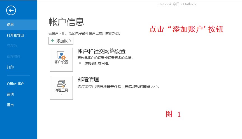This screenshot has height=139, width=242.
Task: Click the 添加帐户 button label
Action: (64, 41)
